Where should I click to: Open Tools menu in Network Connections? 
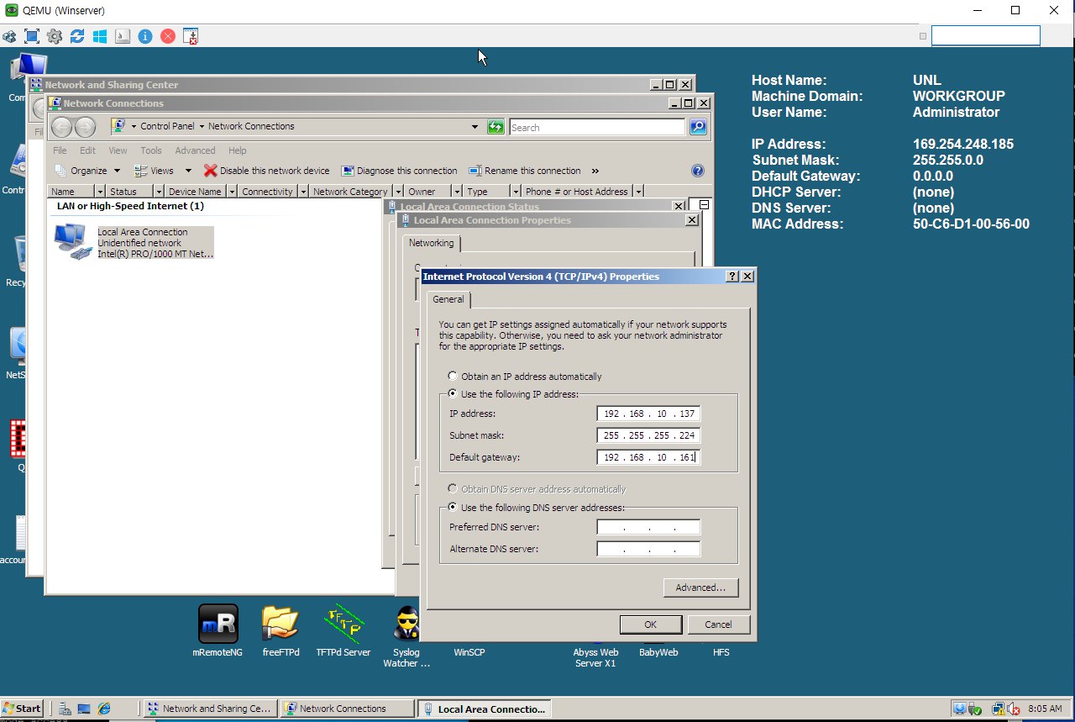tap(151, 150)
